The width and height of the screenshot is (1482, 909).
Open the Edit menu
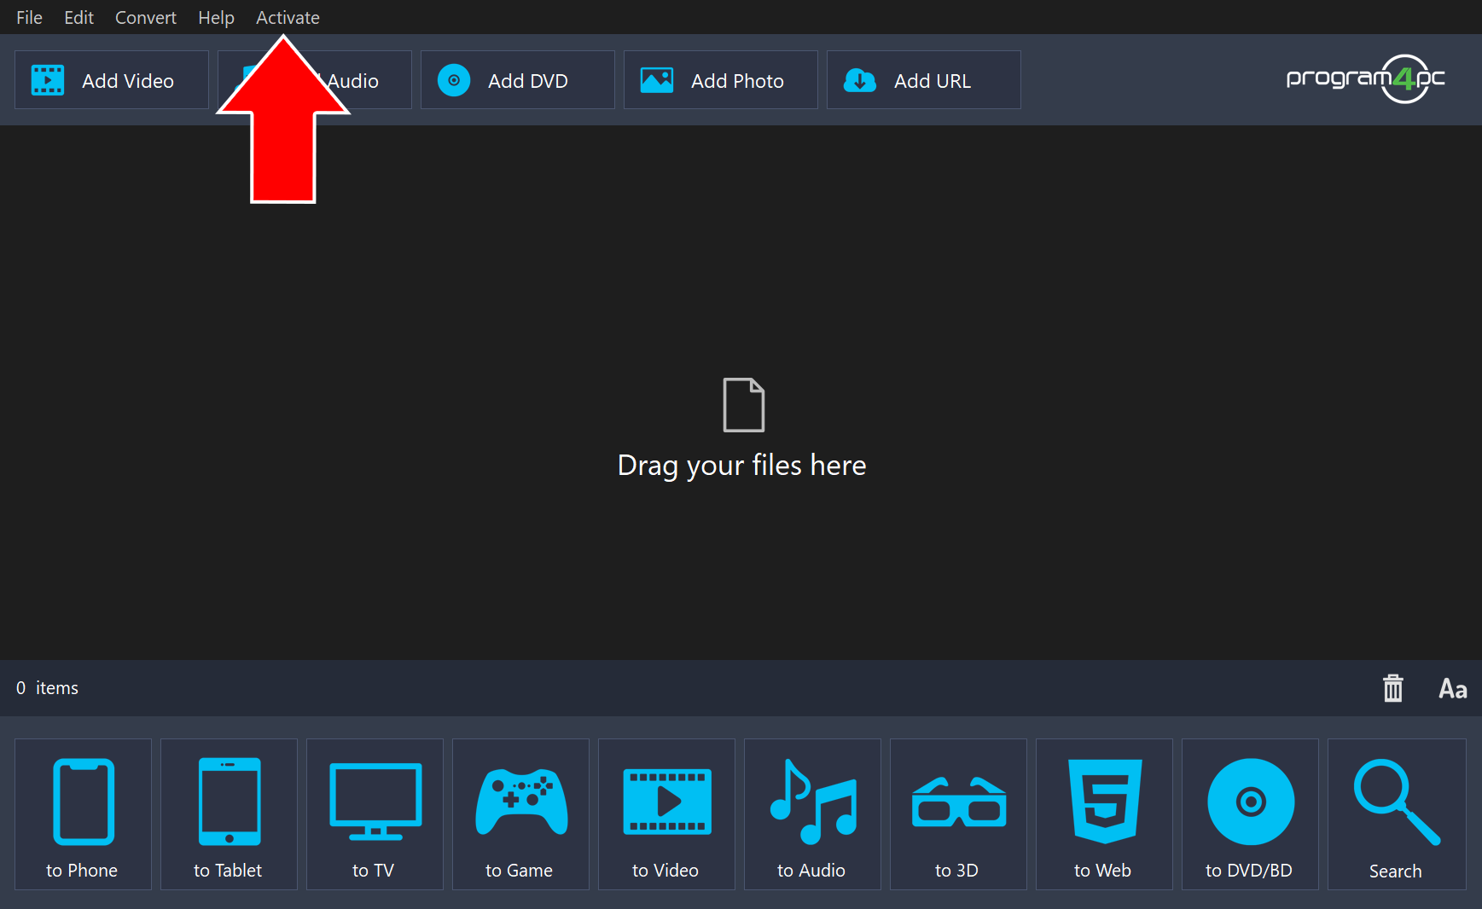[x=78, y=17]
